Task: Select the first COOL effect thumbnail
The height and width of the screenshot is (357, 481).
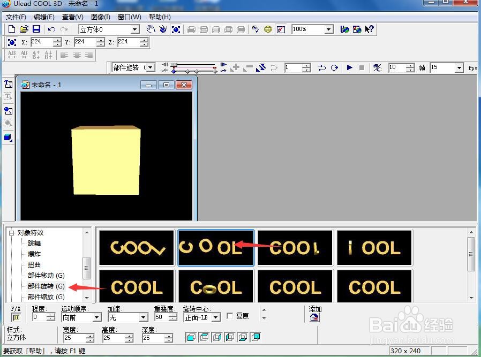Action: coord(137,248)
